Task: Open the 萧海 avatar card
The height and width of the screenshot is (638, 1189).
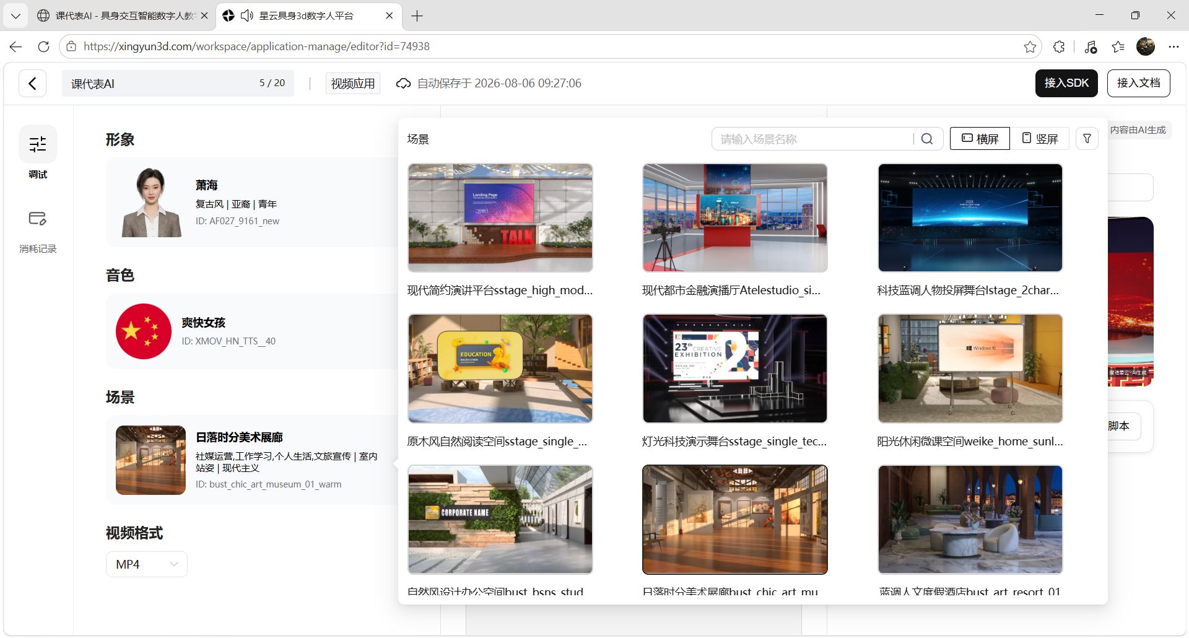Action: coord(252,203)
